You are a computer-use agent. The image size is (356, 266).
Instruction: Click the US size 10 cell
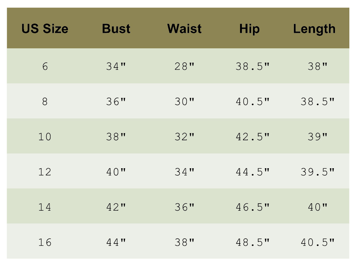pos(45,137)
